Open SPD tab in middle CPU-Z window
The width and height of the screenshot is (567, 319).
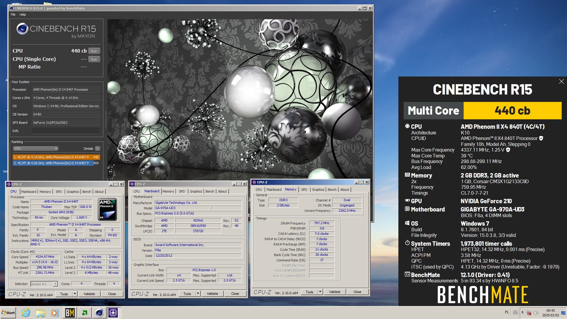[182, 191]
